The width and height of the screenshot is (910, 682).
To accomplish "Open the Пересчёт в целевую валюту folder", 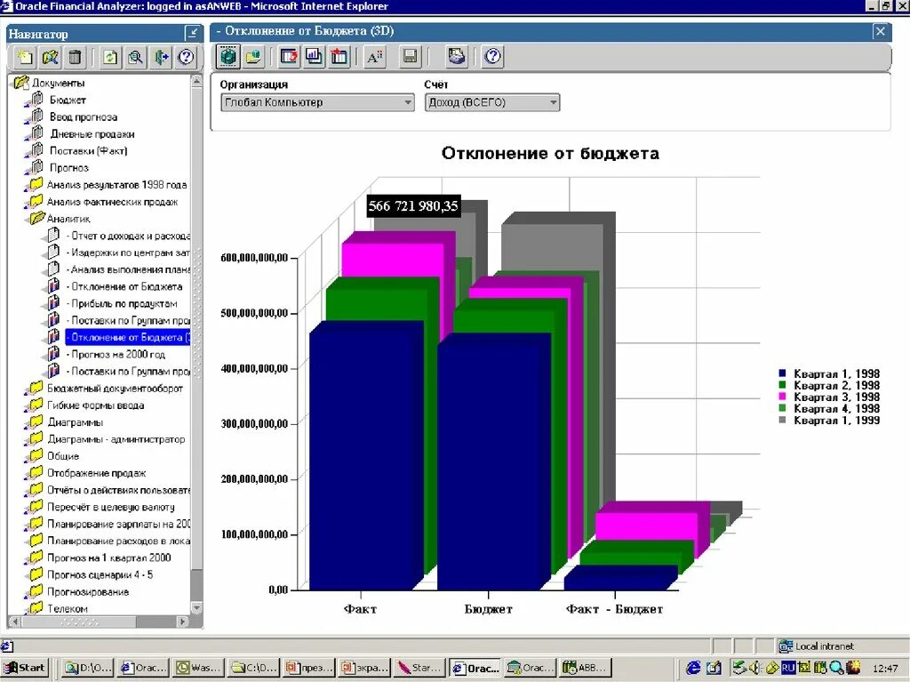I will 111,507.
